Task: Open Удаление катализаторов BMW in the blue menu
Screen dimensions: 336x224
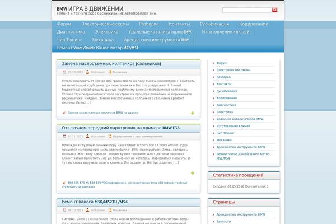Action: tap(160, 32)
